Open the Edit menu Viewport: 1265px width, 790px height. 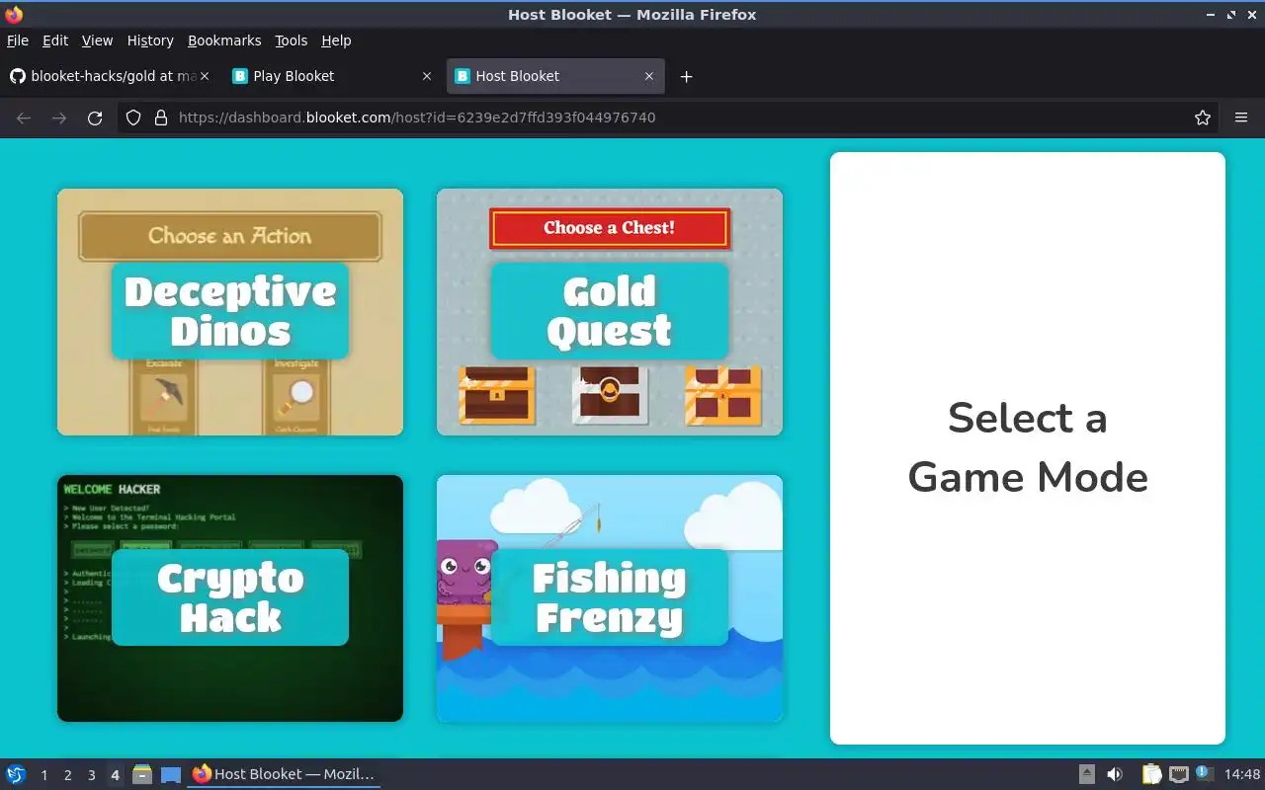[x=55, y=40]
